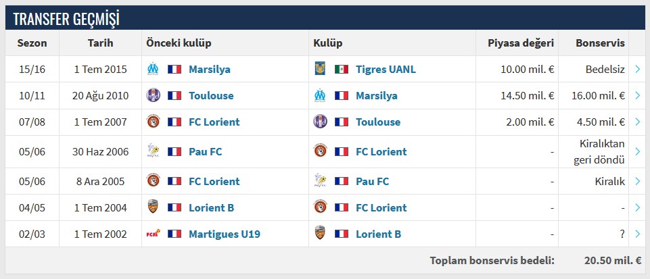
Task: Expand the 10/11 Marsilya transfer details arrow
Action: (x=638, y=95)
